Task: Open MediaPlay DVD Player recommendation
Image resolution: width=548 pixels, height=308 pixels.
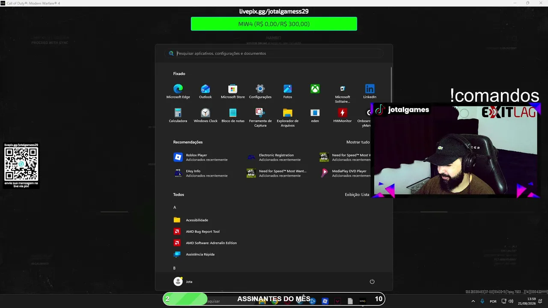Action: click(345, 173)
